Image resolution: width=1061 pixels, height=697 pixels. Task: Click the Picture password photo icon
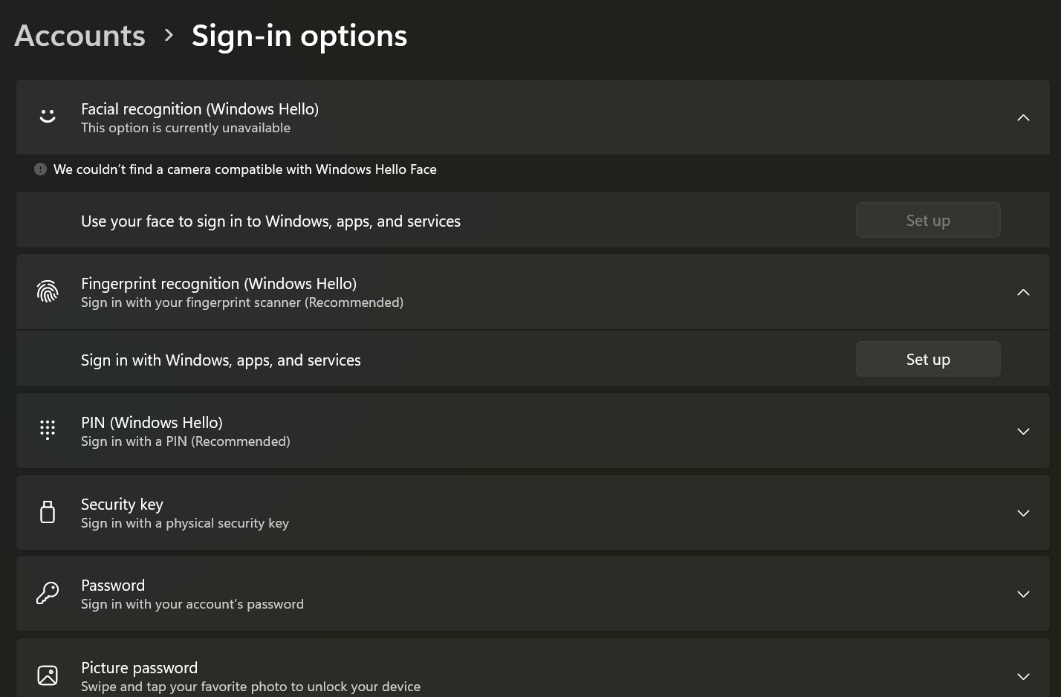point(48,675)
